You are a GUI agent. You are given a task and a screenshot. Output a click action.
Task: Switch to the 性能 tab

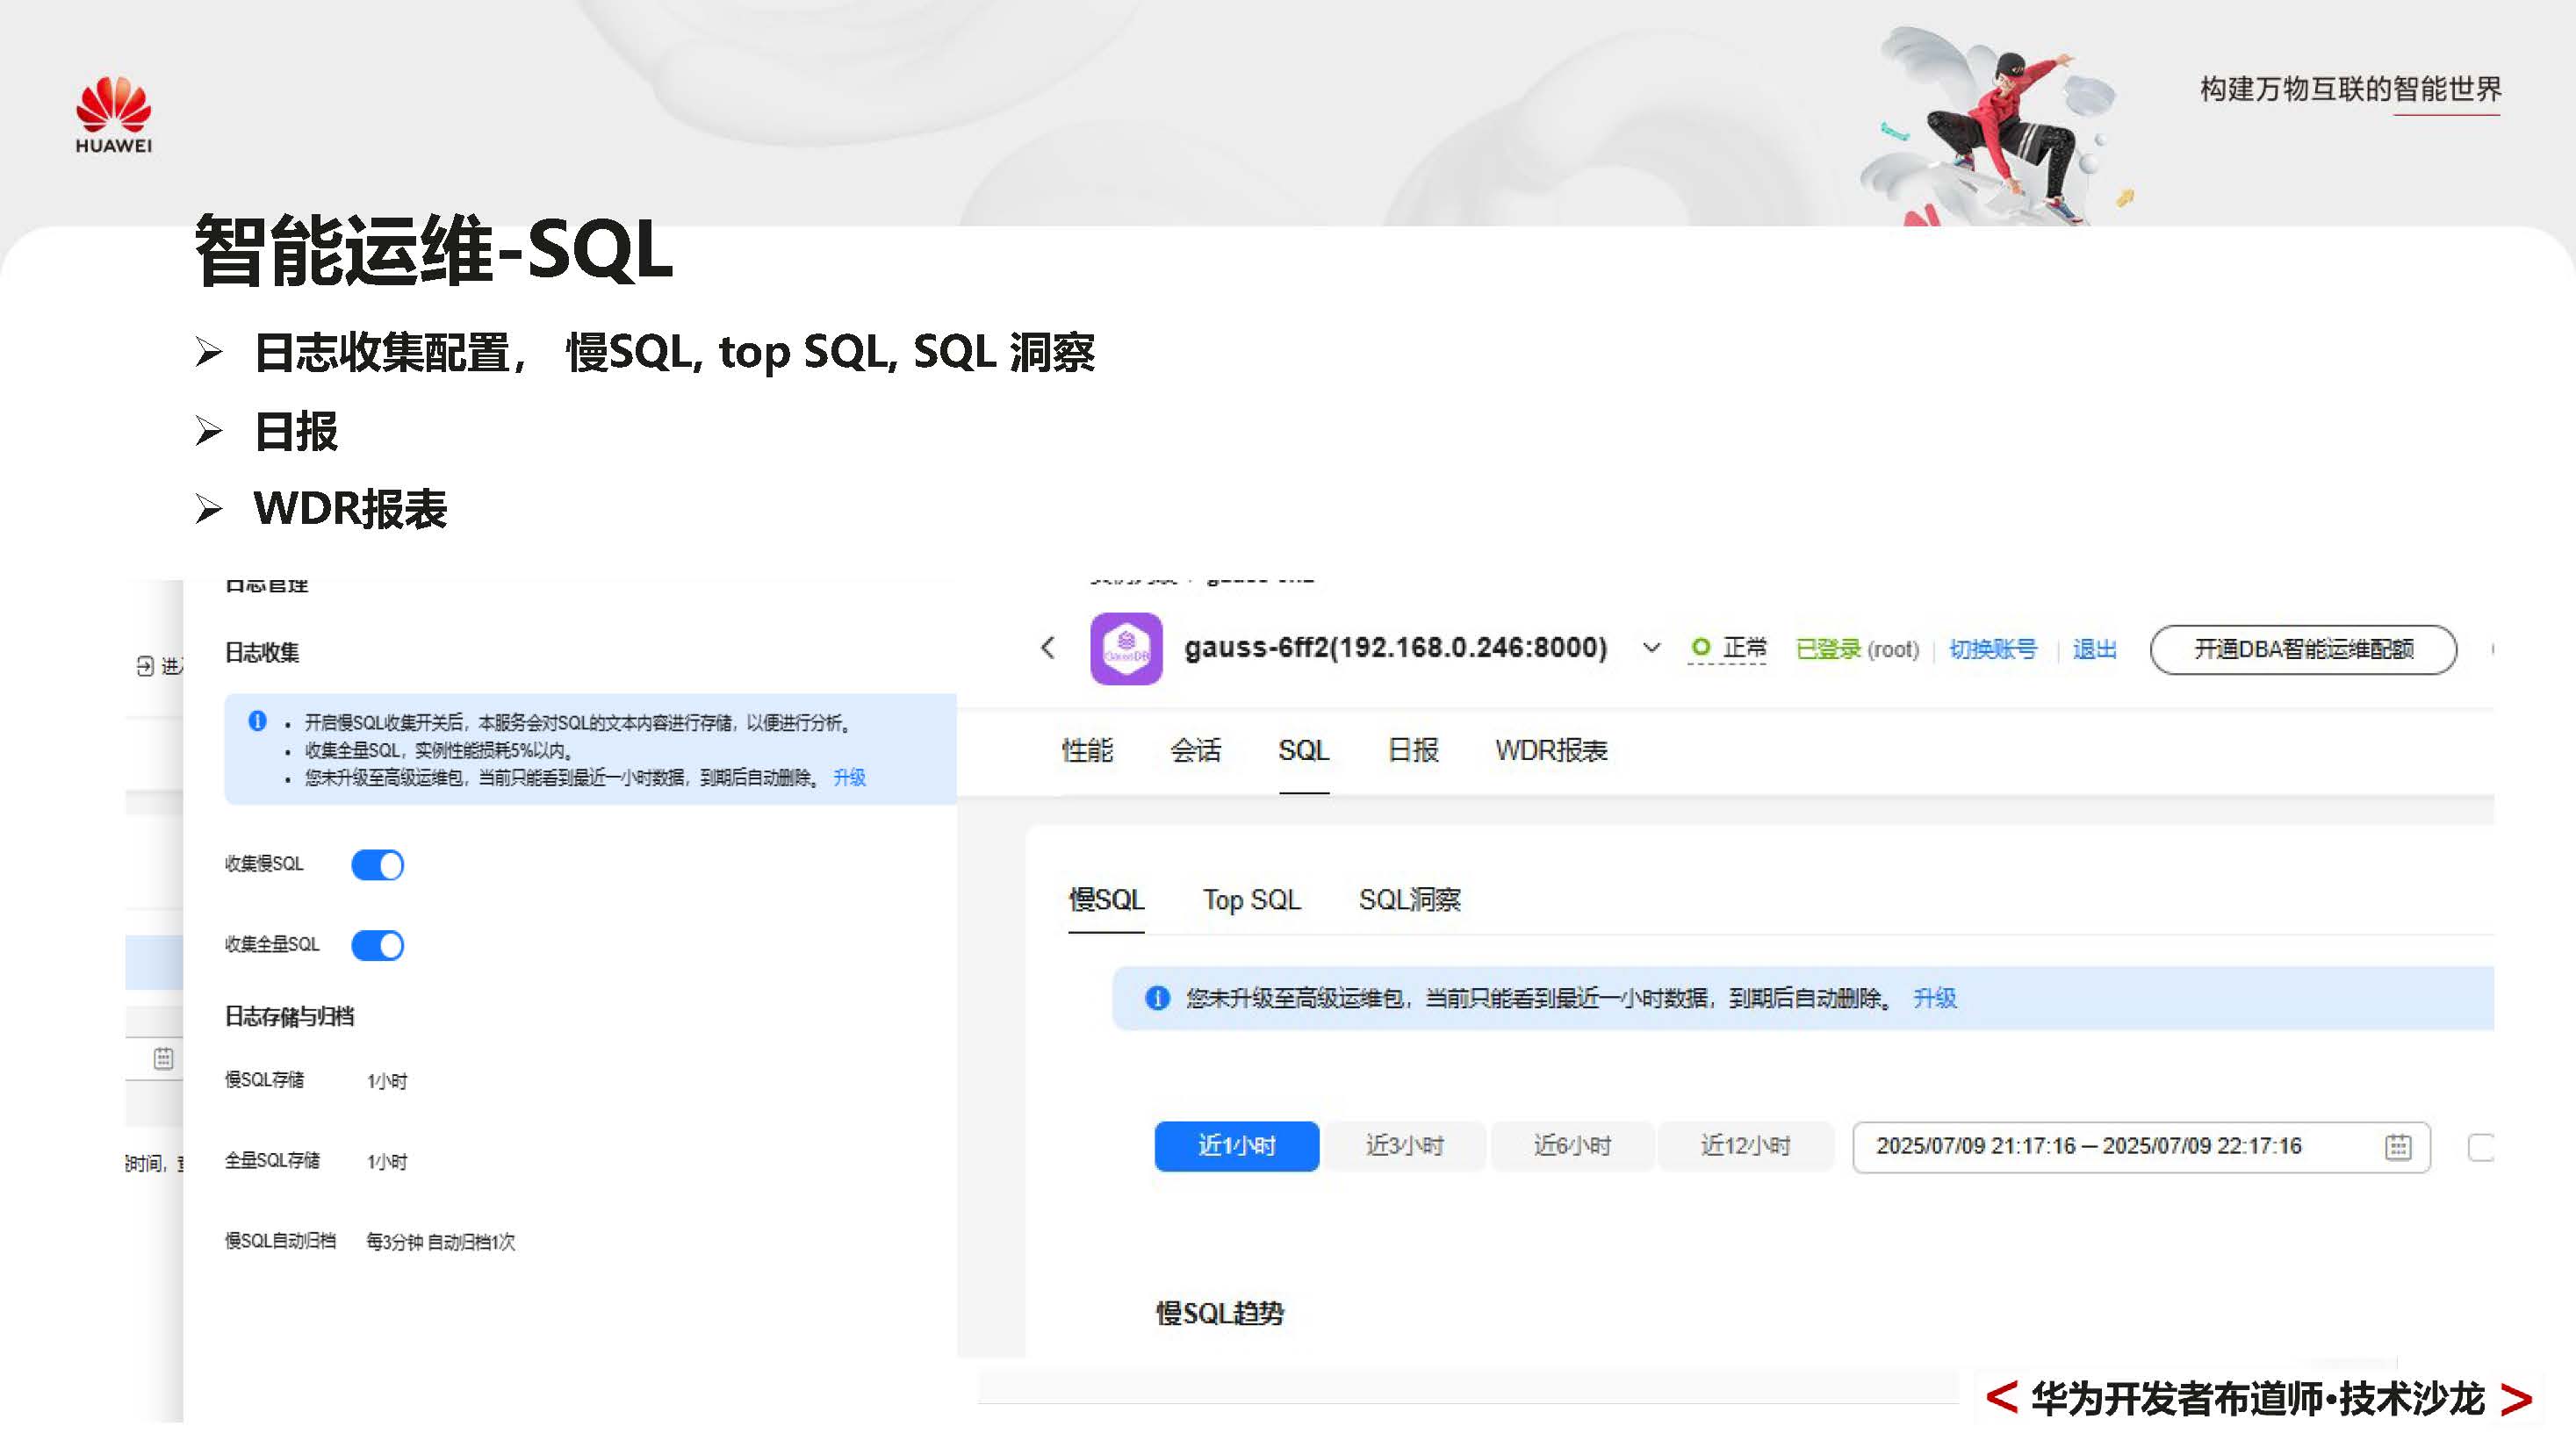point(1087,750)
